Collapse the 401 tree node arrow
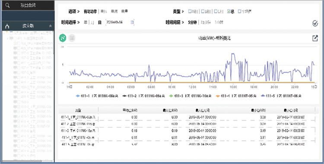The image size is (324, 164). (8, 39)
